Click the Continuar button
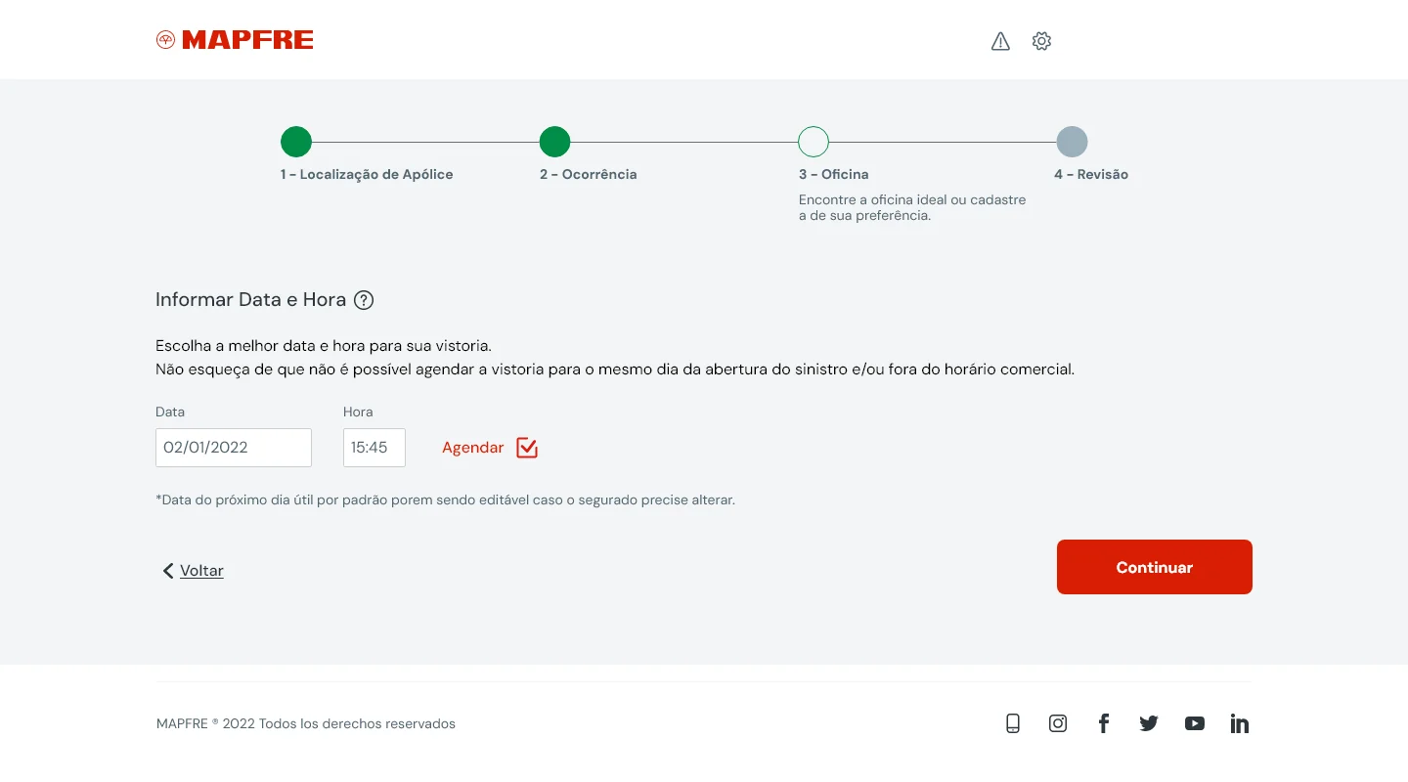Screen dimensions: 1408x782 click(x=1155, y=567)
